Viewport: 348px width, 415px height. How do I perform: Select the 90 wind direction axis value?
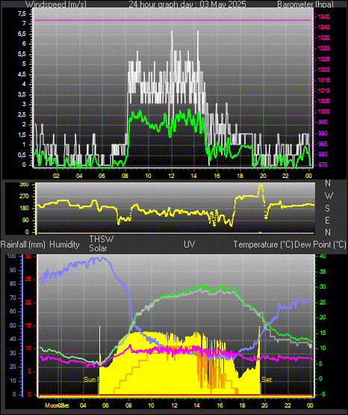tap(25, 221)
